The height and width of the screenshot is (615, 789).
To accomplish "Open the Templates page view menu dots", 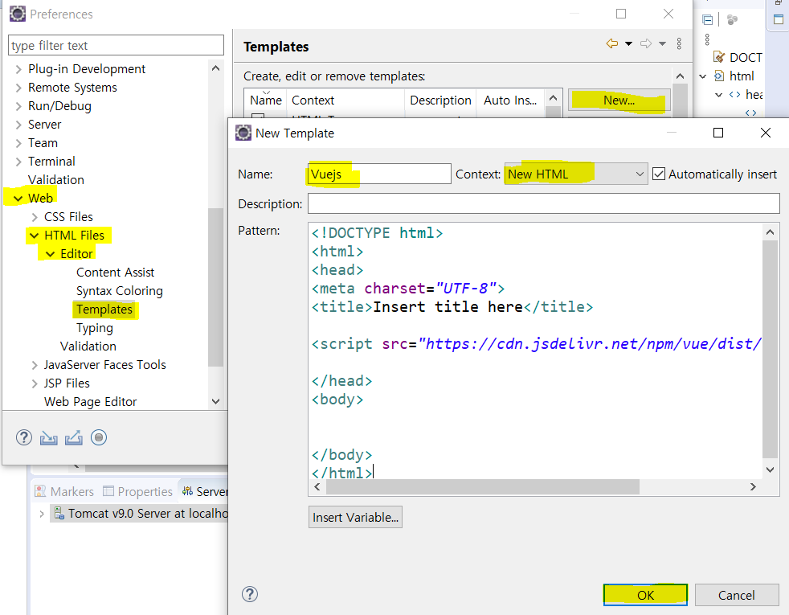I will pos(679,43).
